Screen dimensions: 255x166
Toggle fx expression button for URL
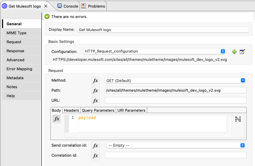[95, 101]
